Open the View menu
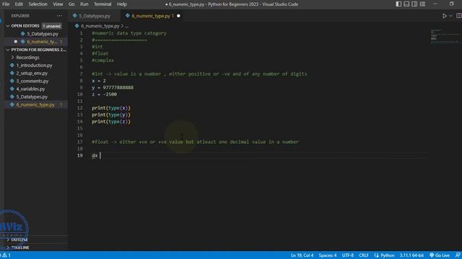 click(58, 4)
